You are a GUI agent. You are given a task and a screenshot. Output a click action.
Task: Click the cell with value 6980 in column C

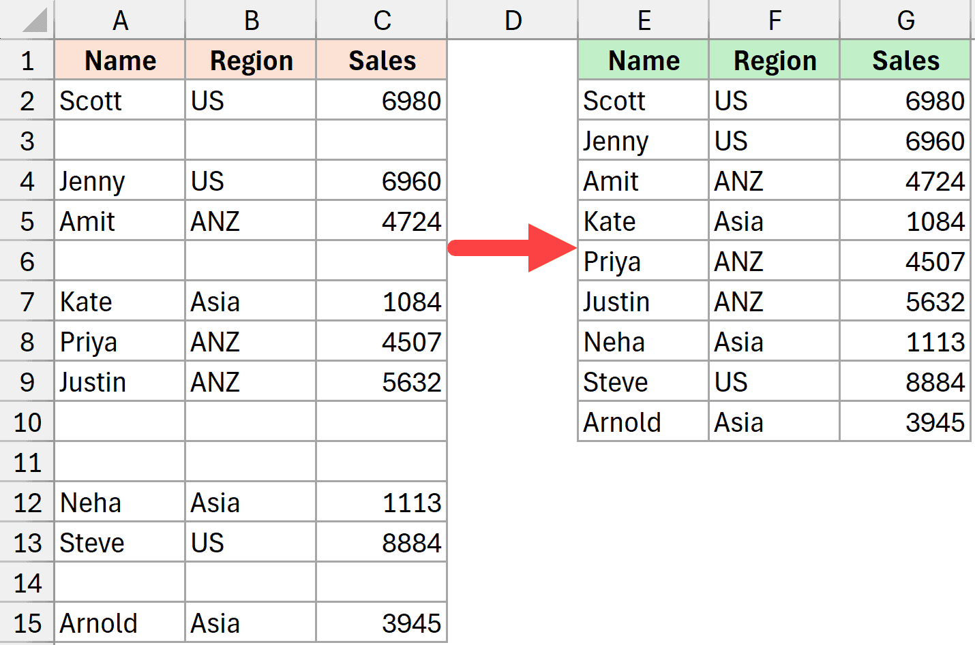click(382, 100)
